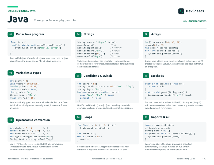Click the String.valueOf(age) code line
Screen dimensions: 214x165
tap(32, 139)
